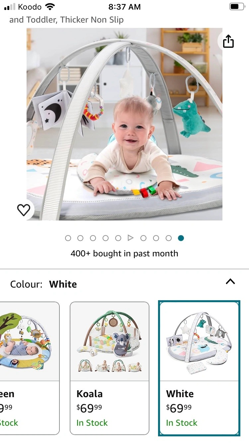
Task: Open the main baby play mat photo
Action: (x=124, y=124)
